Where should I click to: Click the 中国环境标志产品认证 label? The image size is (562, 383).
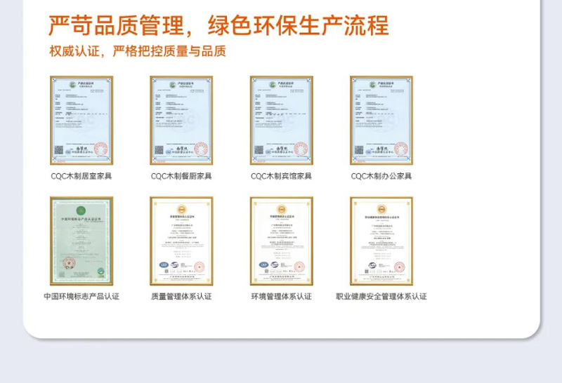click(81, 297)
